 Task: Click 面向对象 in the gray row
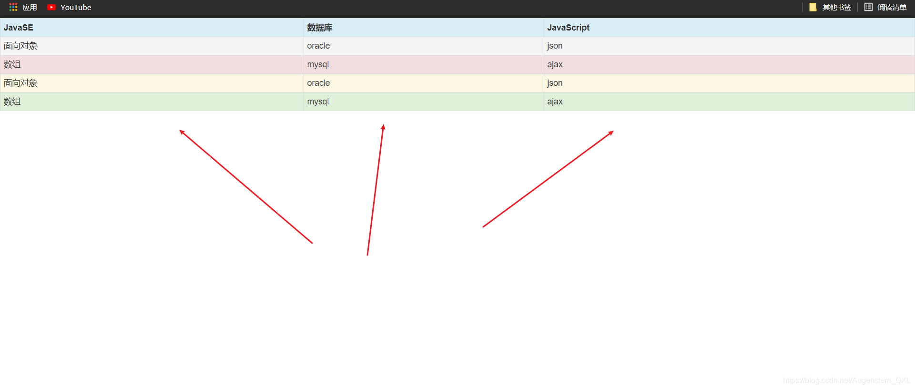pyautogui.click(x=20, y=46)
